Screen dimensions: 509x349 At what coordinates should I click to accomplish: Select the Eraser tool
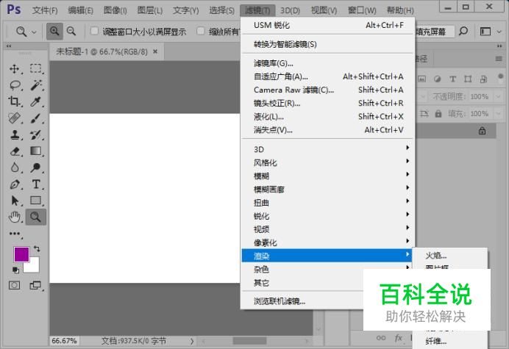coord(15,151)
